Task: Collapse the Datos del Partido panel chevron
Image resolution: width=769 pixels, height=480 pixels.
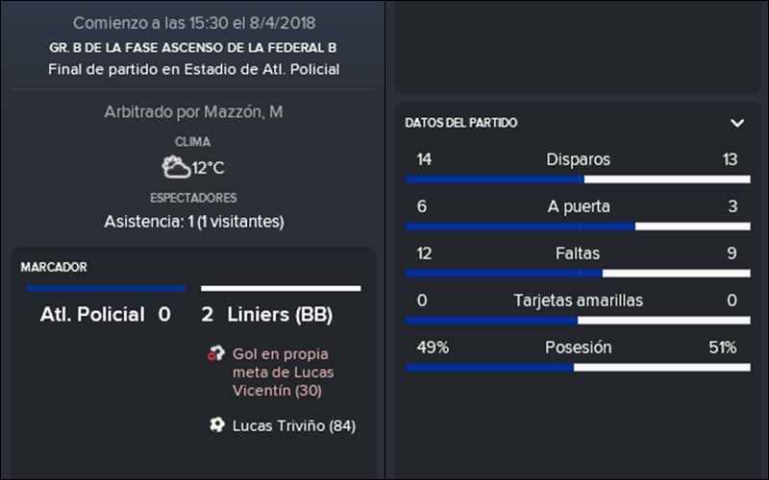Action: pyautogui.click(x=737, y=123)
